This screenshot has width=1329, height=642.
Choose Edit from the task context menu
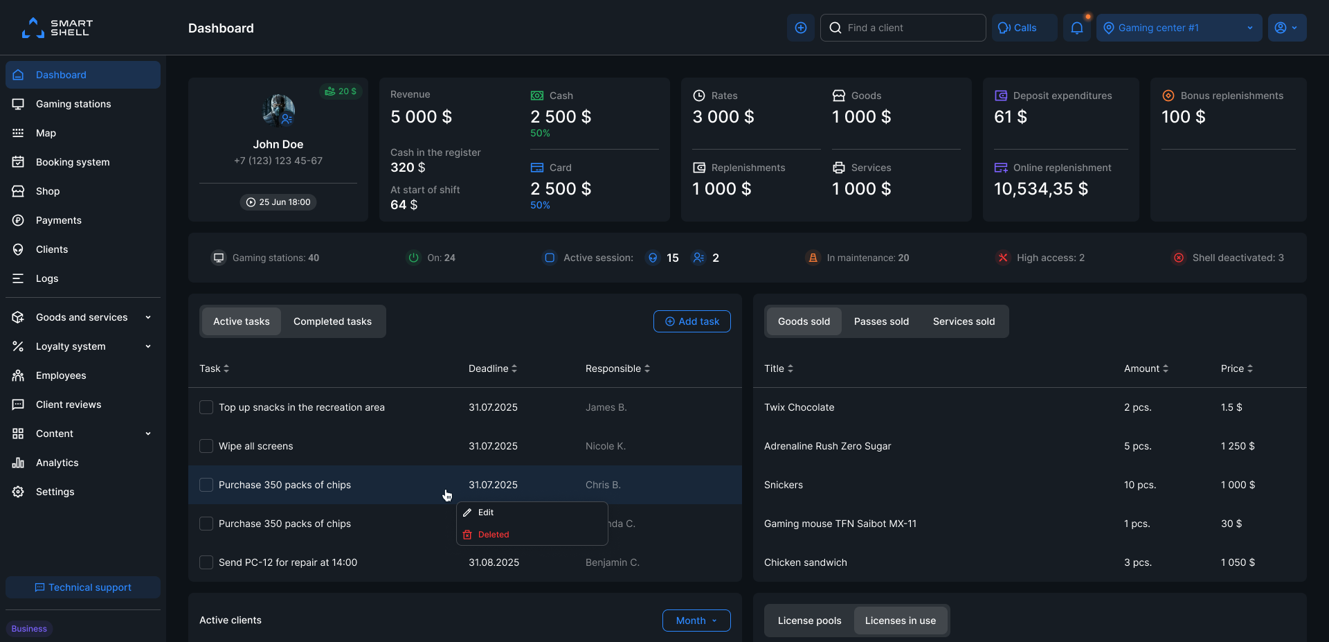click(486, 512)
